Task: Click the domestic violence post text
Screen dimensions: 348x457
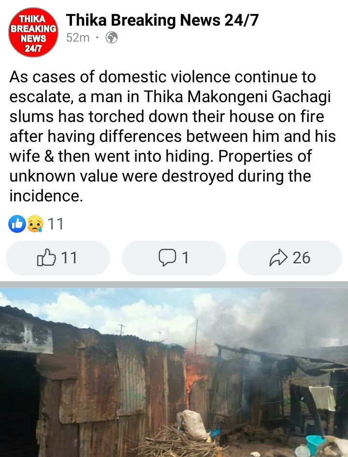Action: coord(173,136)
